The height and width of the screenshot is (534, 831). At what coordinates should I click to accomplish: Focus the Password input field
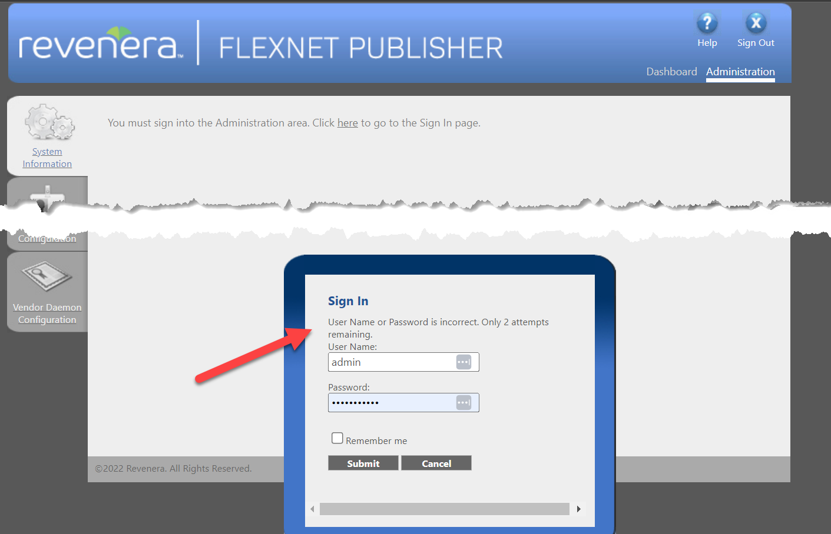point(403,403)
